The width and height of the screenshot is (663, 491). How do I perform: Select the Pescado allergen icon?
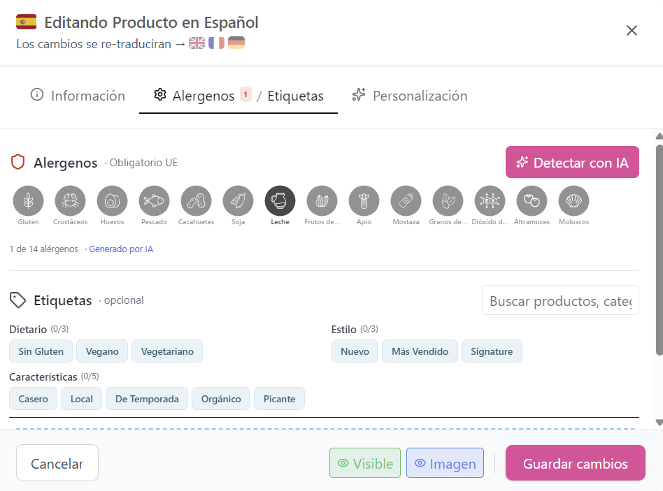pos(154,200)
